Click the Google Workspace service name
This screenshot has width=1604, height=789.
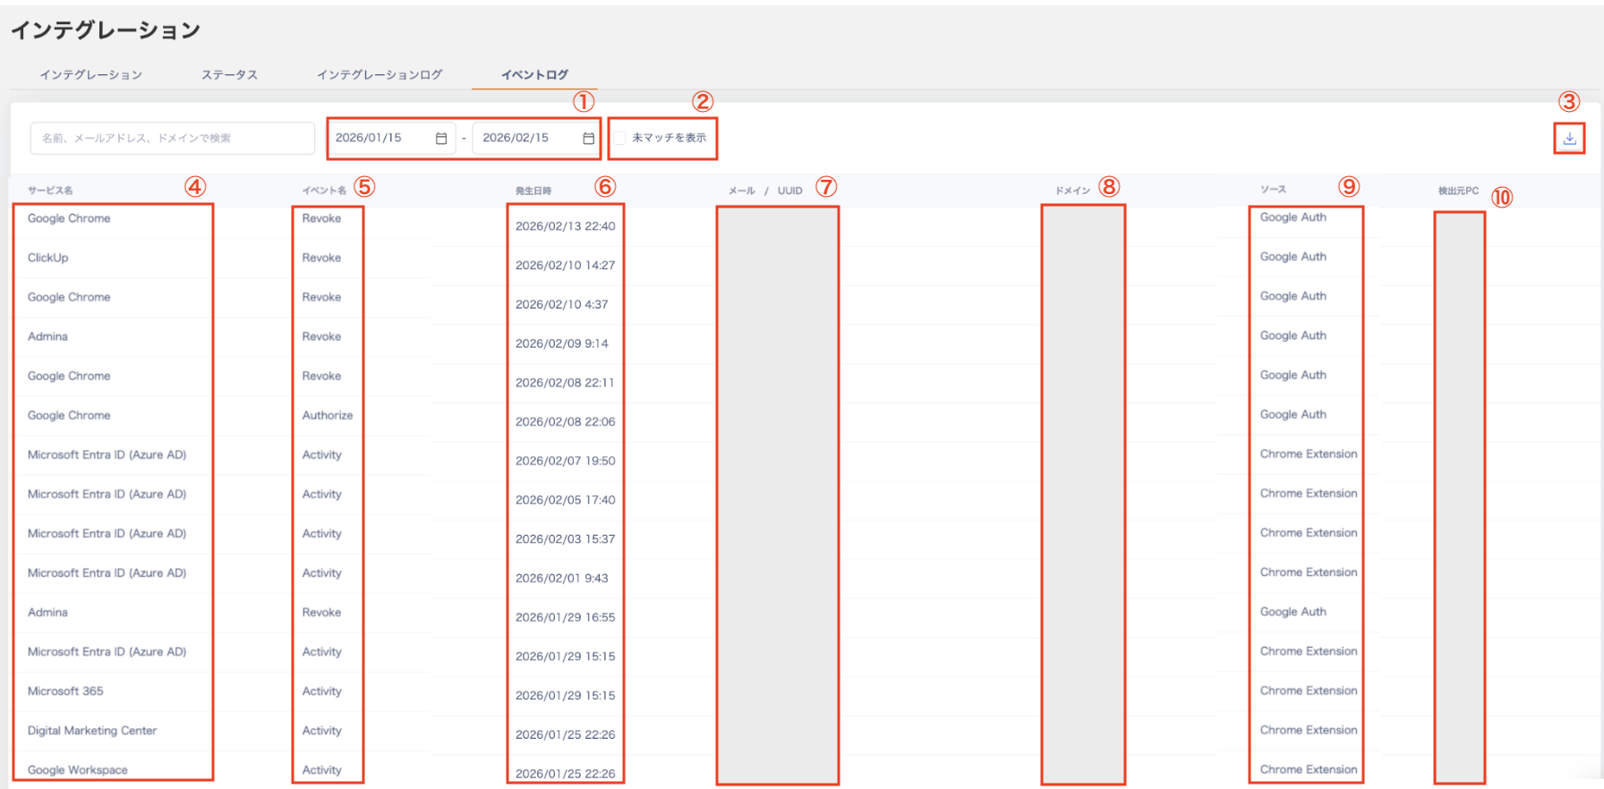pos(78,770)
